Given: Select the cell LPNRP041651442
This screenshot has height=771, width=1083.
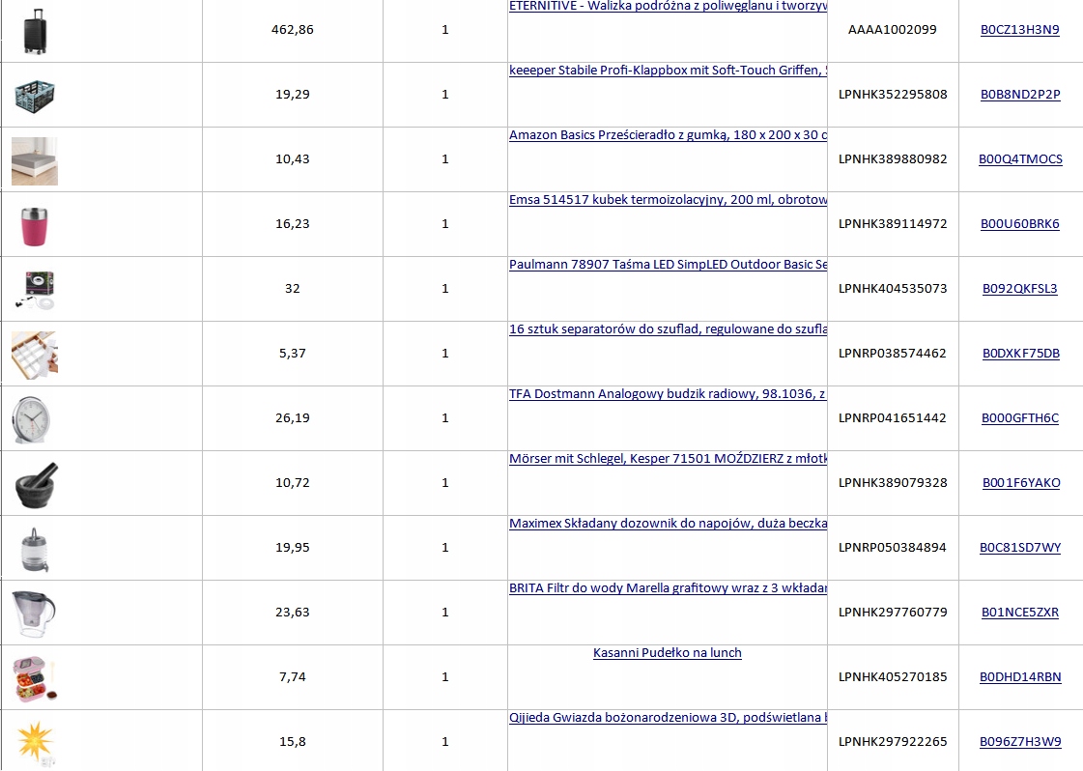Looking at the screenshot, I should tap(893, 418).
